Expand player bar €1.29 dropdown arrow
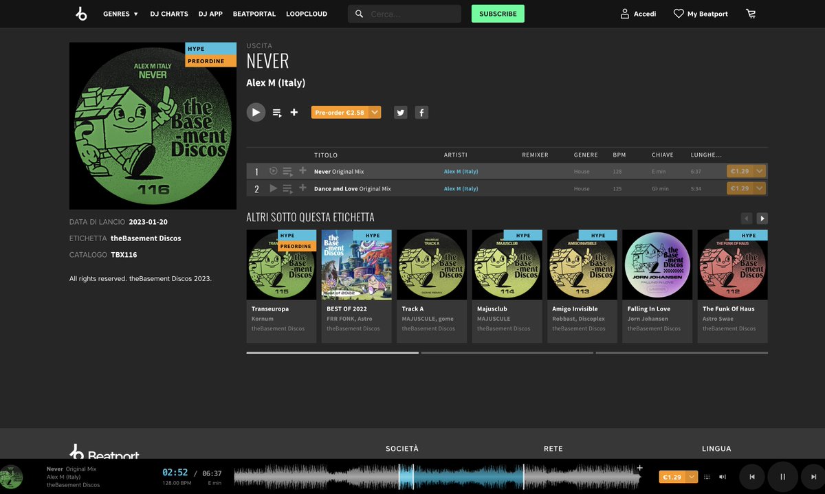The image size is (825, 494). (692, 477)
